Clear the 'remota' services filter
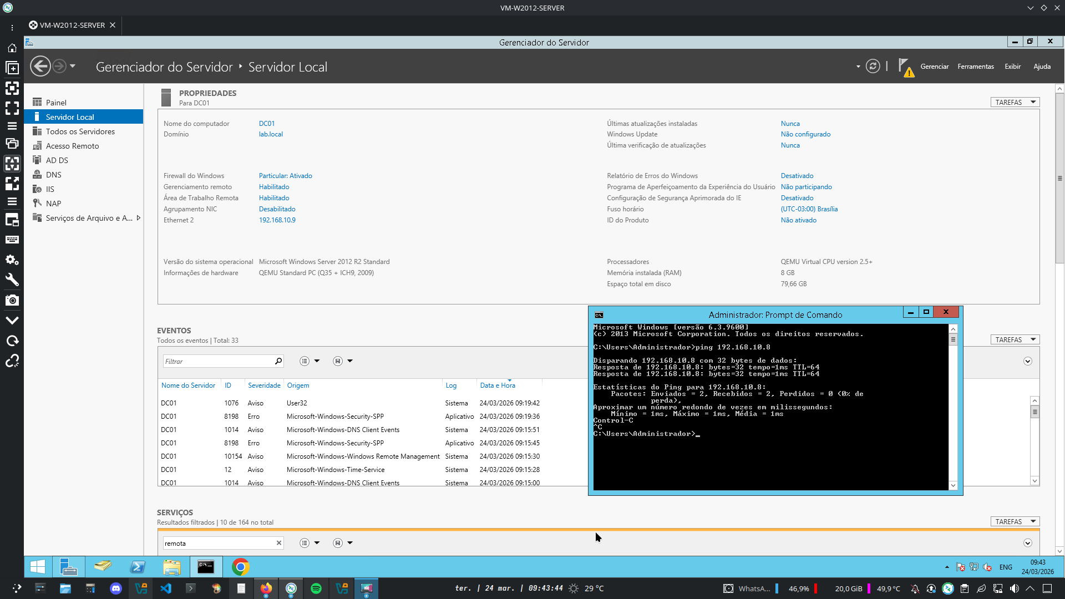The image size is (1065, 599). [279, 544]
